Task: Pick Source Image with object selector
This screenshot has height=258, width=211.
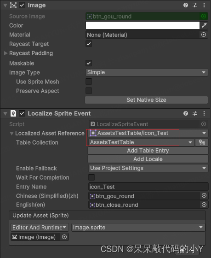Action: [204, 16]
